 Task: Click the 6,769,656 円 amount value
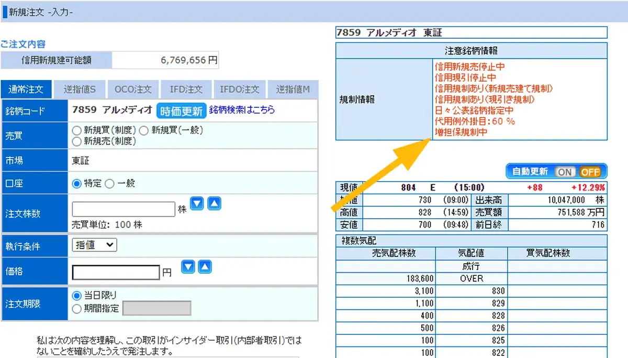[x=189, y=60]
